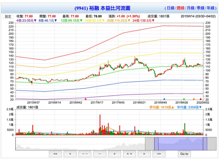Screen dimensions: 220x160
Task: Switch to 季線 quarterly chart
Action: [200, 8]
